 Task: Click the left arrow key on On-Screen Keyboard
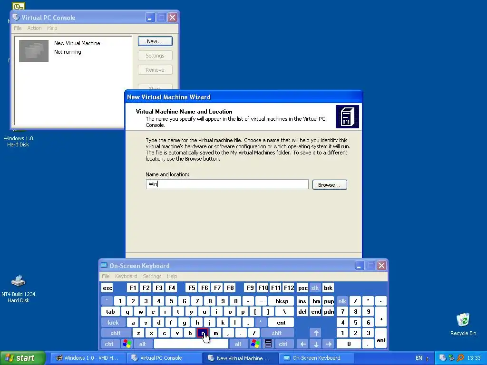tap(303, 344)
